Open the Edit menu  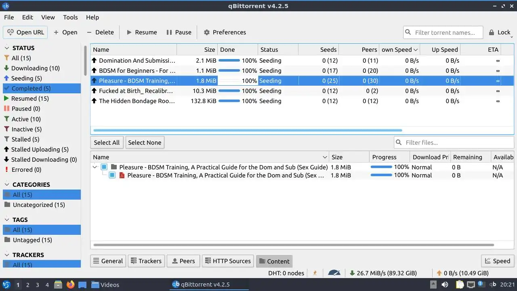tap(27, 17)
